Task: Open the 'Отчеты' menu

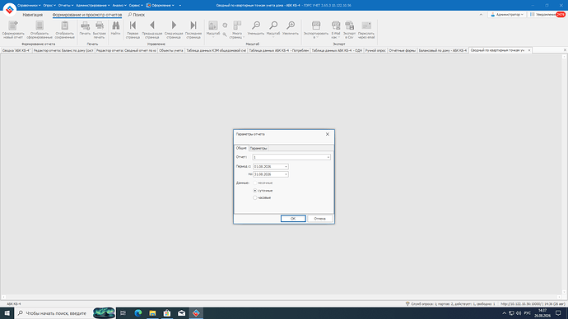Action: click(x=66, y=5)
